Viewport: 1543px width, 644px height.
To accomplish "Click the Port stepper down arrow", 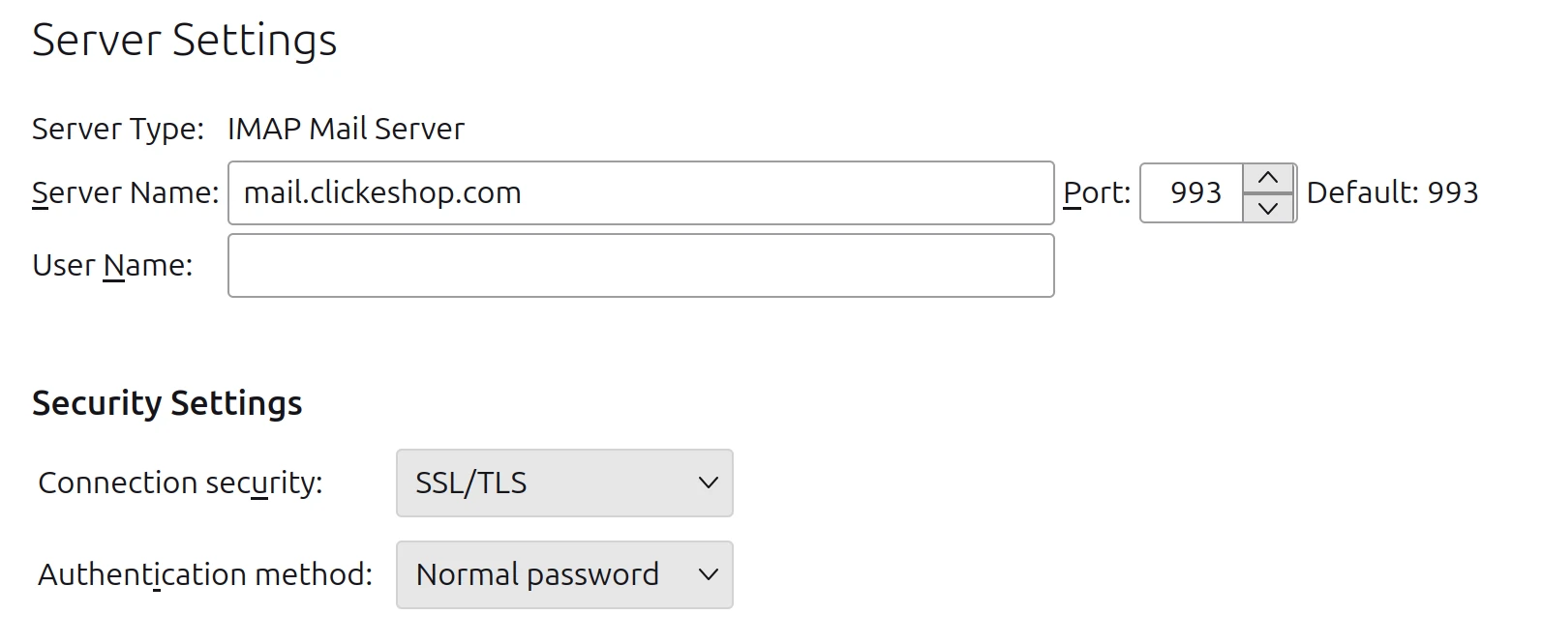I will pos(1269,209).
